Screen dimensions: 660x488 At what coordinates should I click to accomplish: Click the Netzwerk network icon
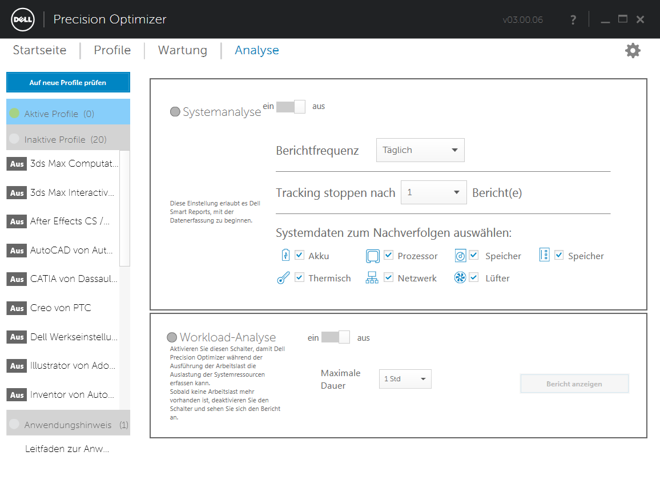(372, 278)
